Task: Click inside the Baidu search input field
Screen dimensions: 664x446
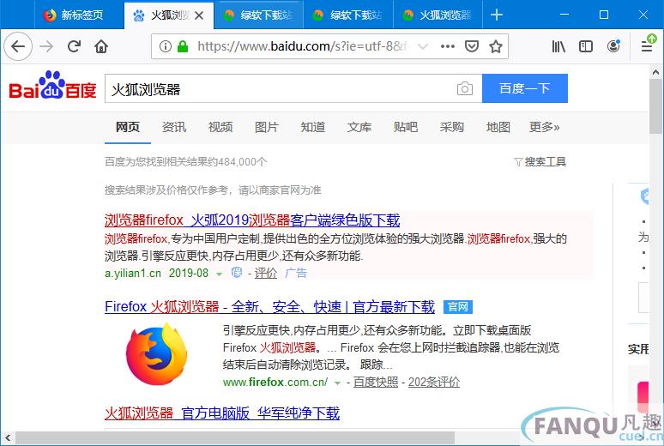Action: 280,88
